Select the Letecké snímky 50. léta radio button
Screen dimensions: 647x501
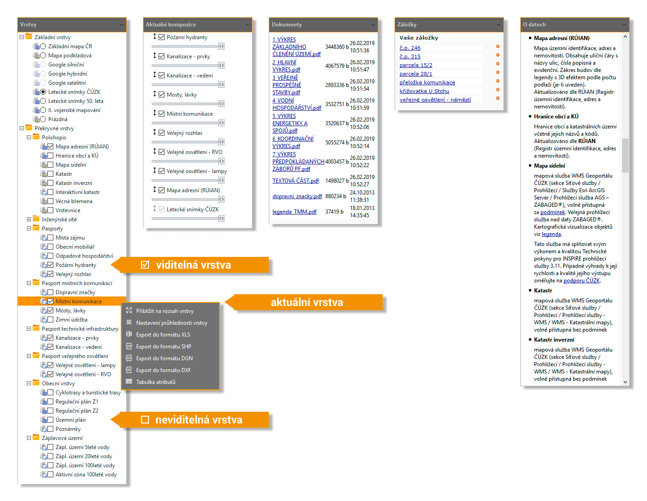click(x=43, y=101)
